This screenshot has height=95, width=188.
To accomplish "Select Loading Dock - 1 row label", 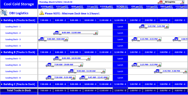I will tap(13, 27).
